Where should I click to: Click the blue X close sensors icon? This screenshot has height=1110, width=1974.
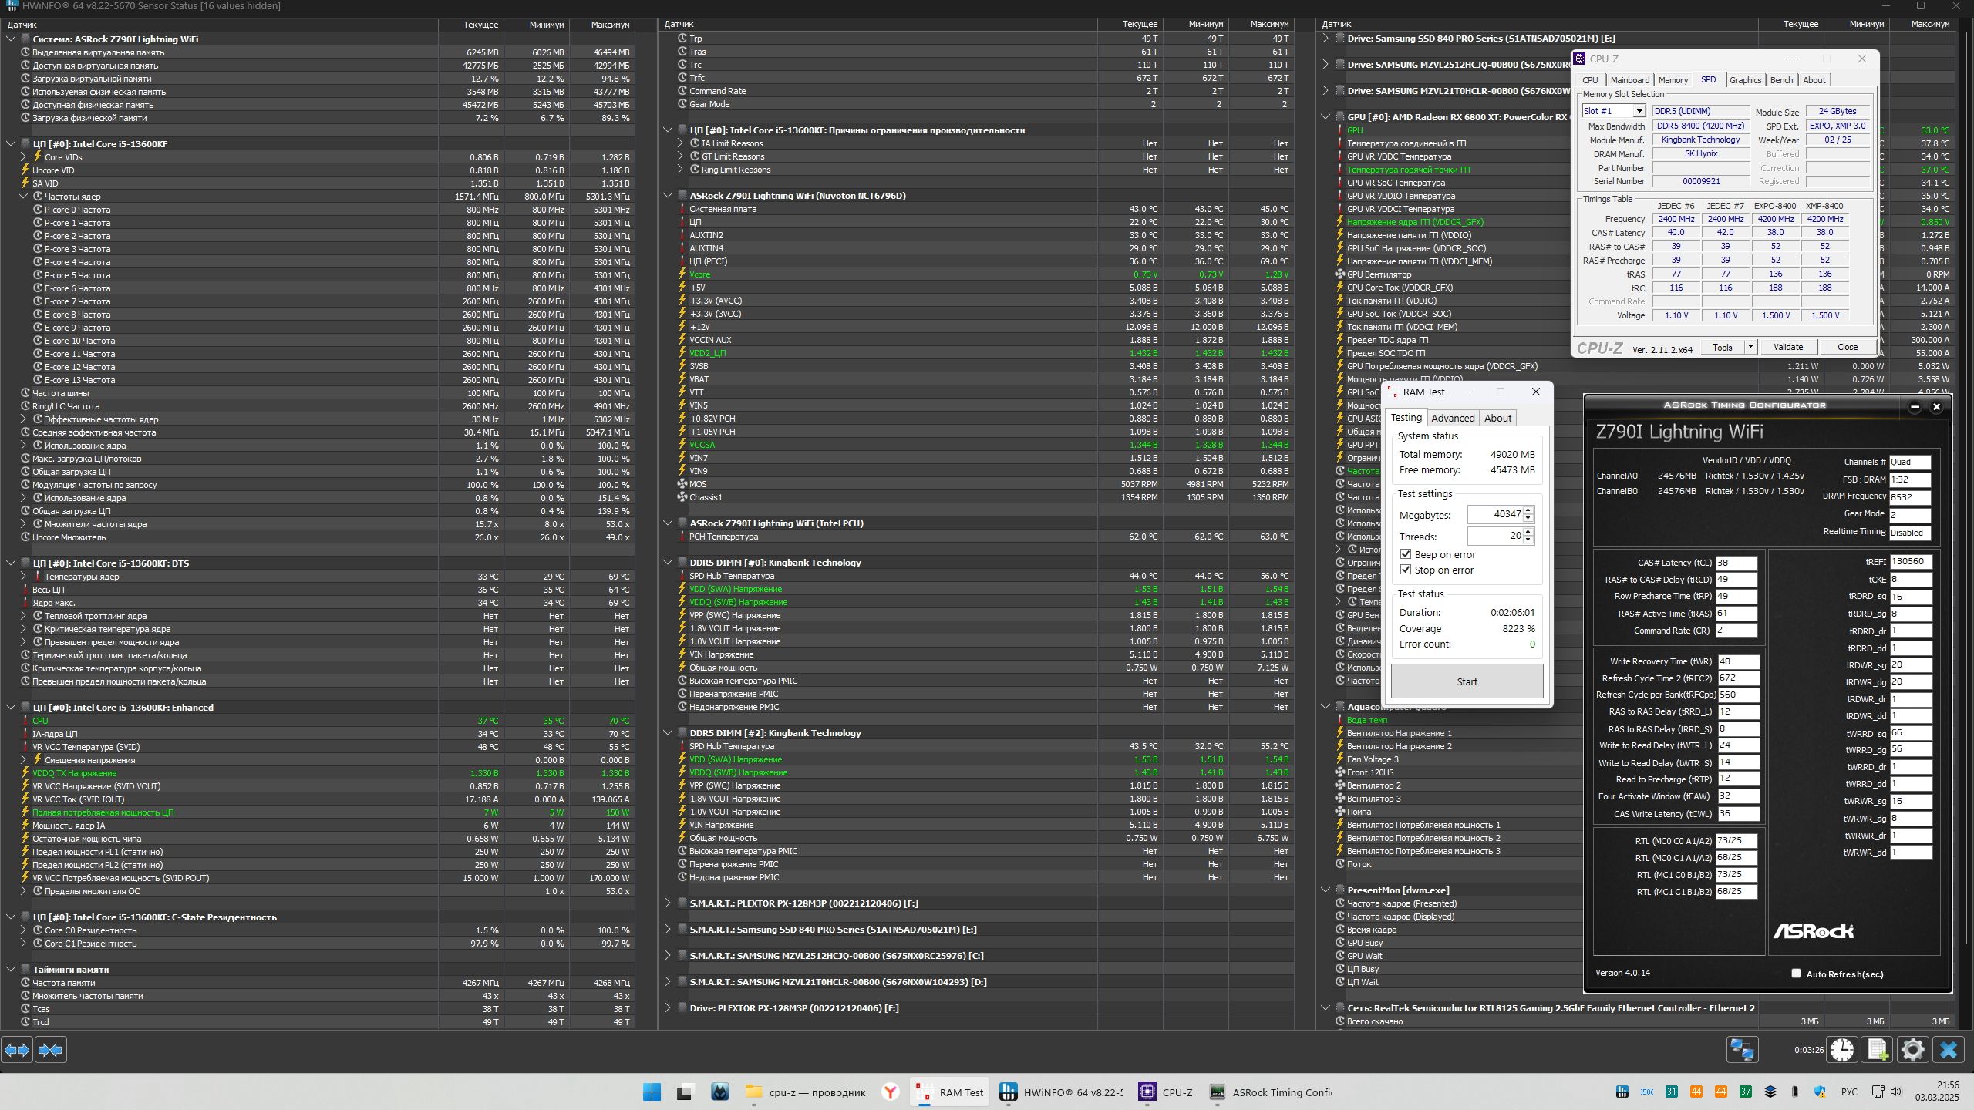click(x=1949, y=1050)
